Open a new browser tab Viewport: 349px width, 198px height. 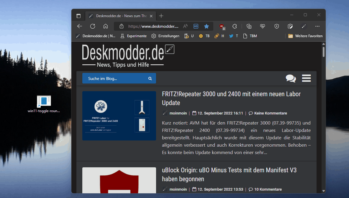coord(161,16)
